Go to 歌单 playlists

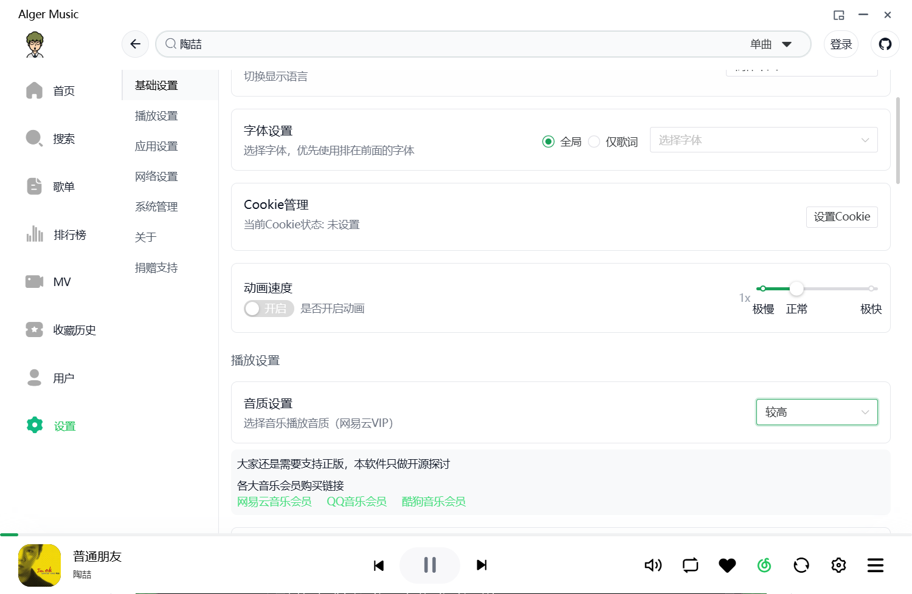[x=50, y=187]
